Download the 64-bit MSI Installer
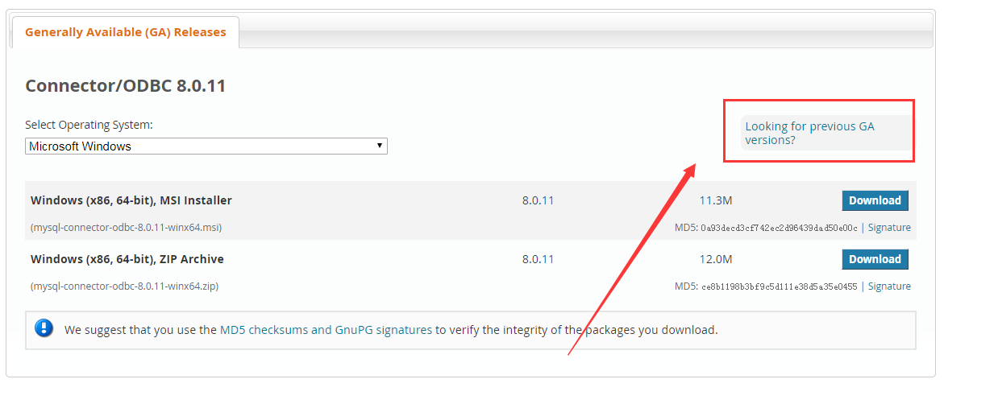This screenshot has height=408, width=998. 875,200
